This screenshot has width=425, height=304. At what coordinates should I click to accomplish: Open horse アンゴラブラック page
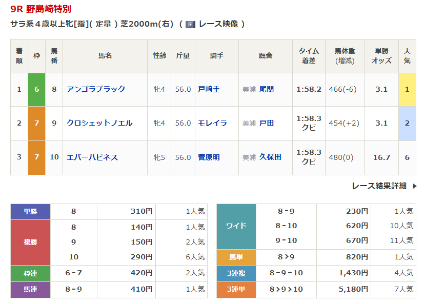pos(96,89)
